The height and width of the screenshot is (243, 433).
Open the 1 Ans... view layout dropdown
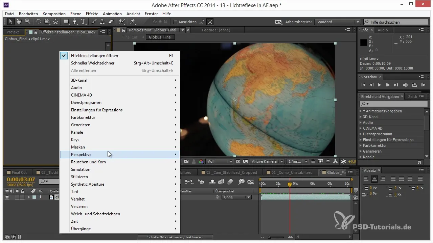(x=298, y=162)
